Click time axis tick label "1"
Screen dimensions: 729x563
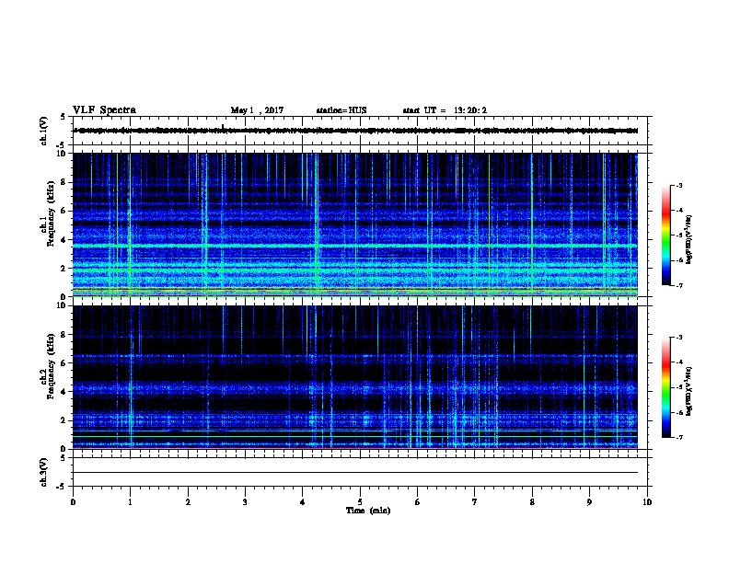point(131,502)
